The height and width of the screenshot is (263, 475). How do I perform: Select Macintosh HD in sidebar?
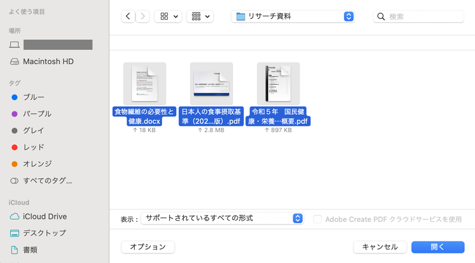(48, 61)
